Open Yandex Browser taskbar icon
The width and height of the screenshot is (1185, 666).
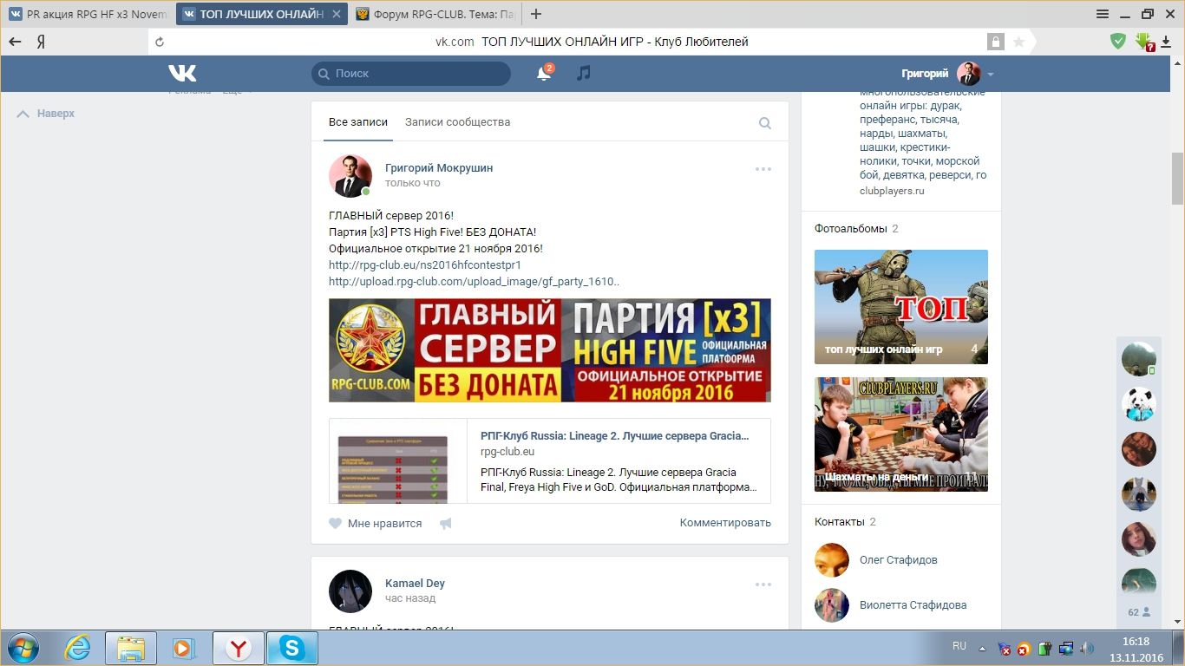[x=239, y=648]
